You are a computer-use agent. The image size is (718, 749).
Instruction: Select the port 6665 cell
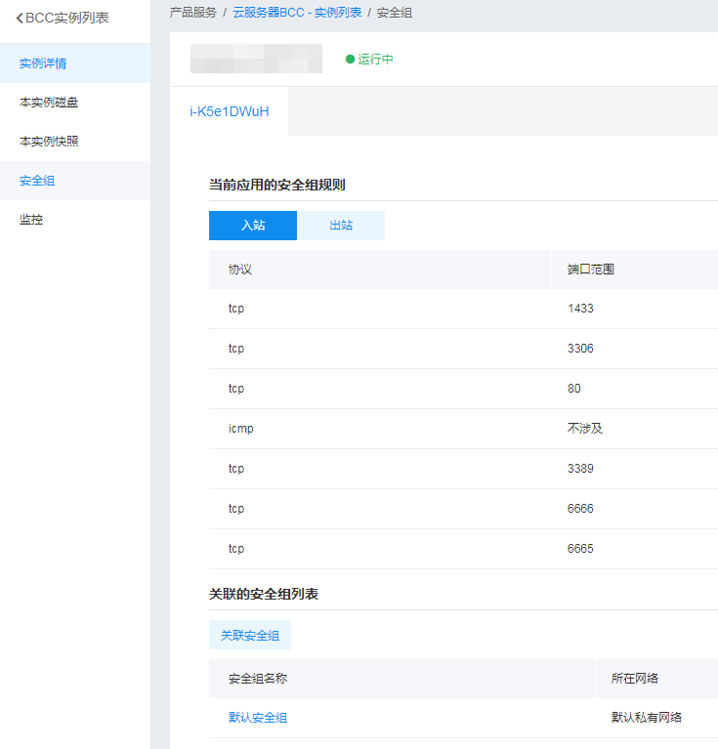(580, 549)
